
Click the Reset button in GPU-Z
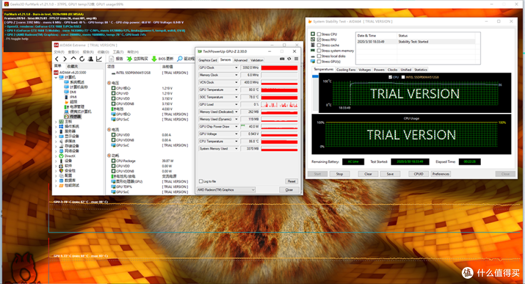[292, 181]
